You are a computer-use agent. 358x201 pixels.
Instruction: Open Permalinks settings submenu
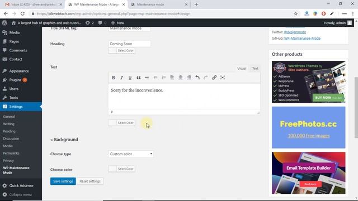coord(11,153)
